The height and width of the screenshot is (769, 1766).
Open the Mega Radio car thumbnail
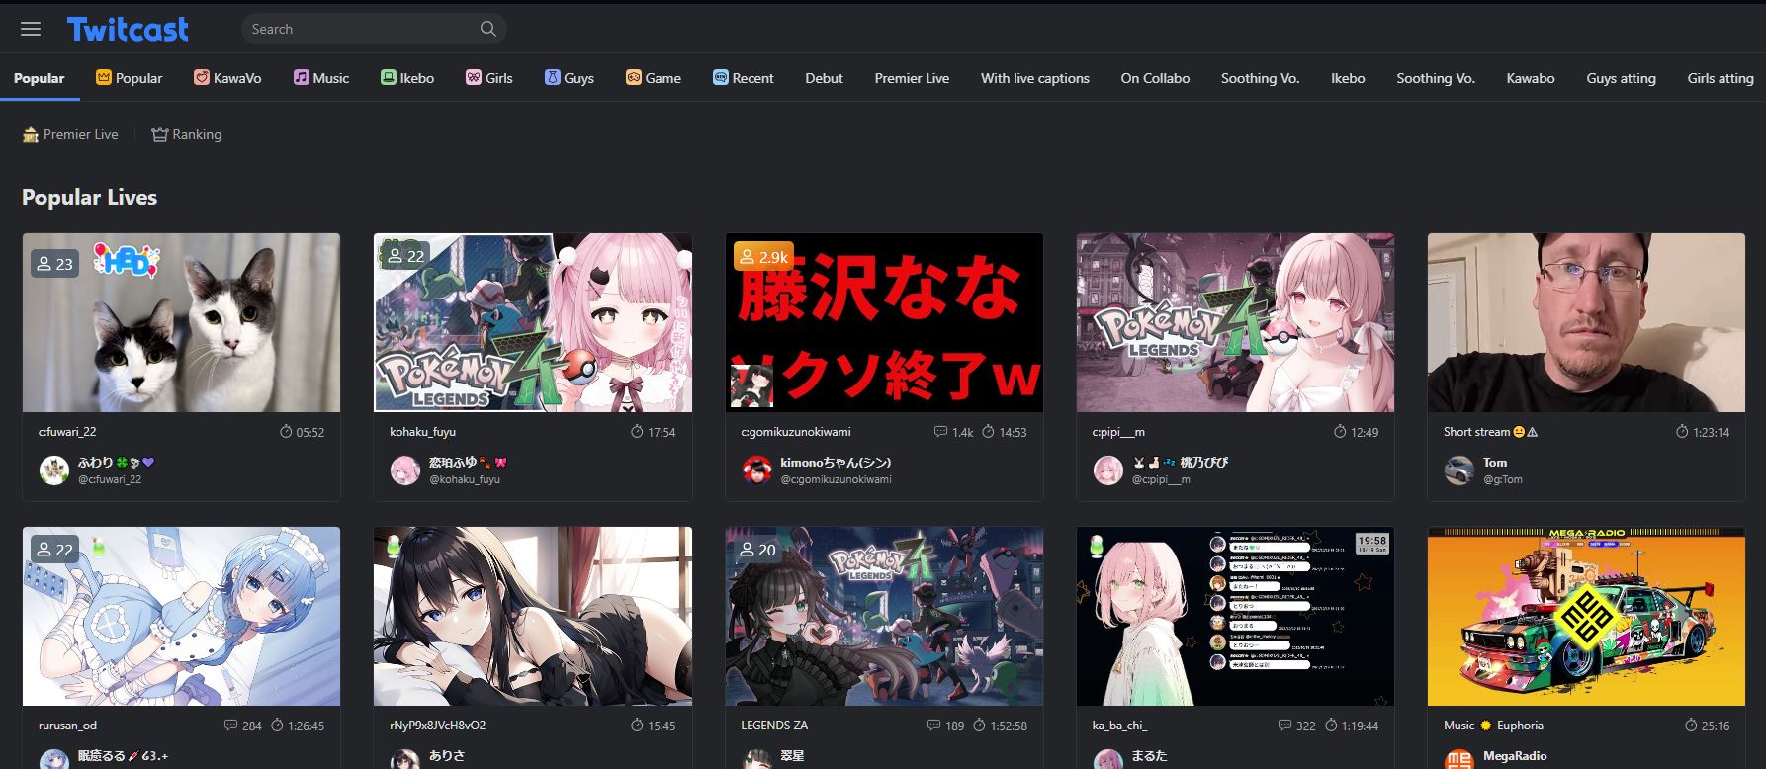pos(1586,616)
